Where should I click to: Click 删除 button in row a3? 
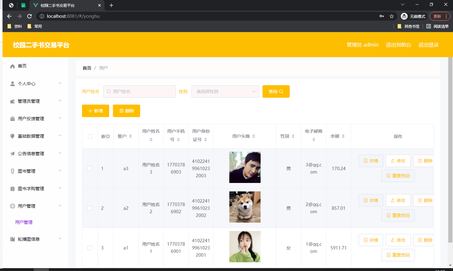click(x=423, y=161)
